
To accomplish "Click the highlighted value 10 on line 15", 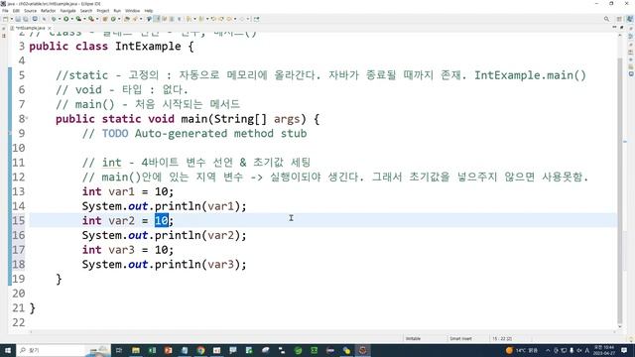I will click(x=161, y=220).
